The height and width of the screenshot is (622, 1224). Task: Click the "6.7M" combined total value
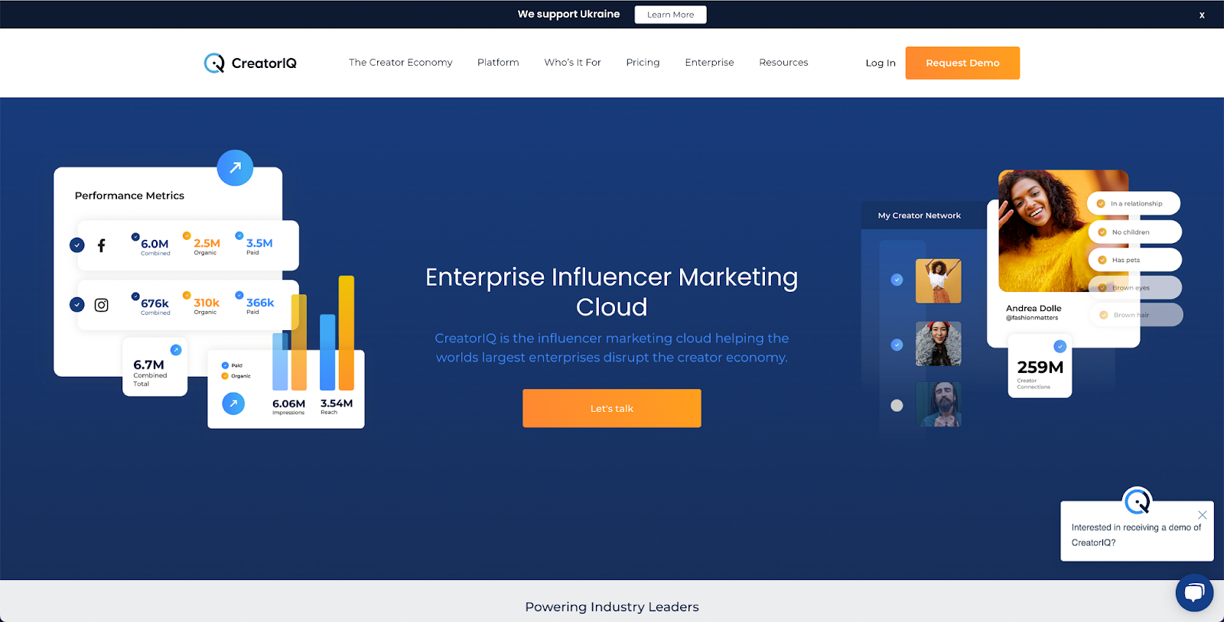coord(148,364)
